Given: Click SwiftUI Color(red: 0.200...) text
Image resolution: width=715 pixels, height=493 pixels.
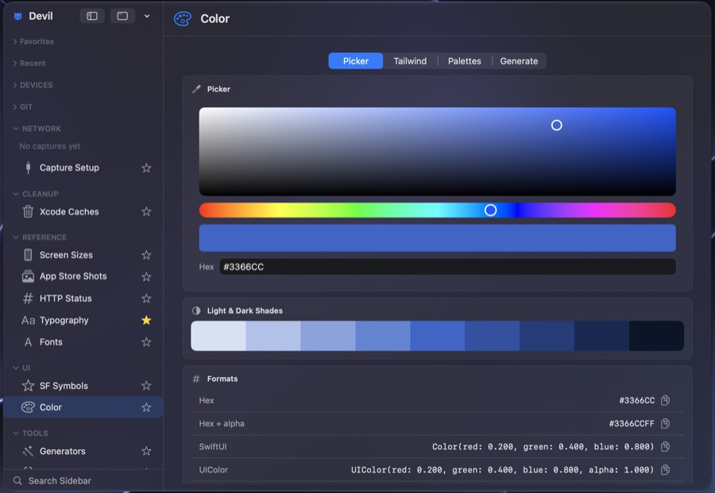Looking at the screenshot, I should click(x=543, y=447).
